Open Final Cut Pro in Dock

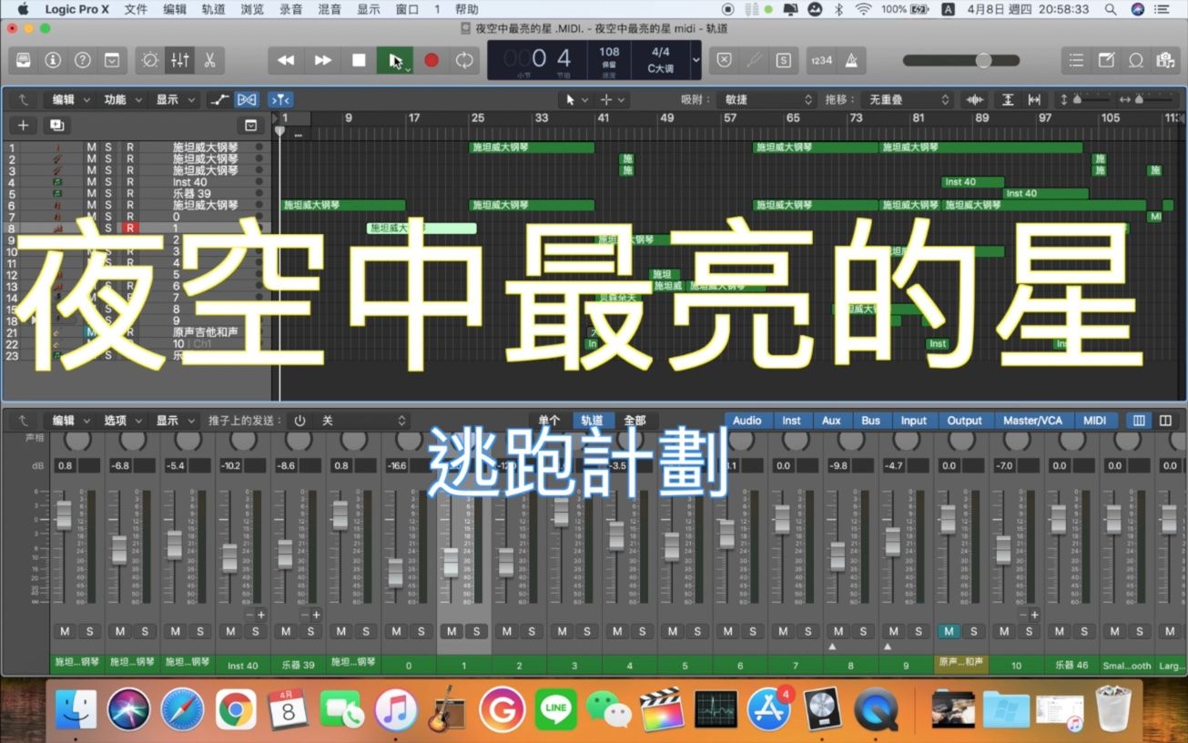coord(662,710)
